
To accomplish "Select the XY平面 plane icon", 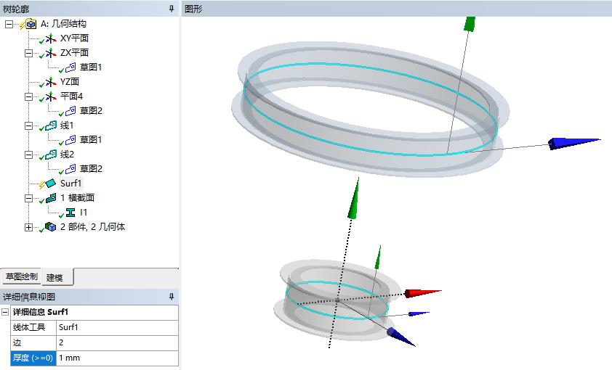I will pos(50,38).
